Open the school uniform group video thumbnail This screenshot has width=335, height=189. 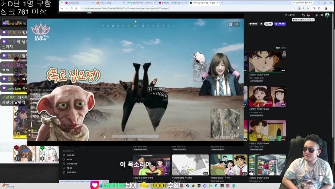(229, 165)
